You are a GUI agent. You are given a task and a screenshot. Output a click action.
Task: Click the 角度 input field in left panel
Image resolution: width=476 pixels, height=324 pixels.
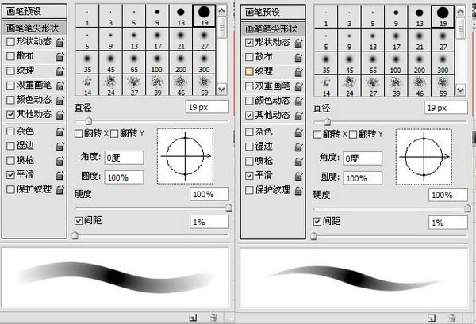pyautogui.click(x=124, y=158)
